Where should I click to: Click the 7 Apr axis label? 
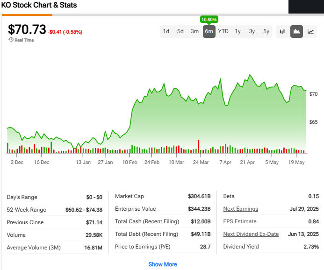(x=225, y=162)
